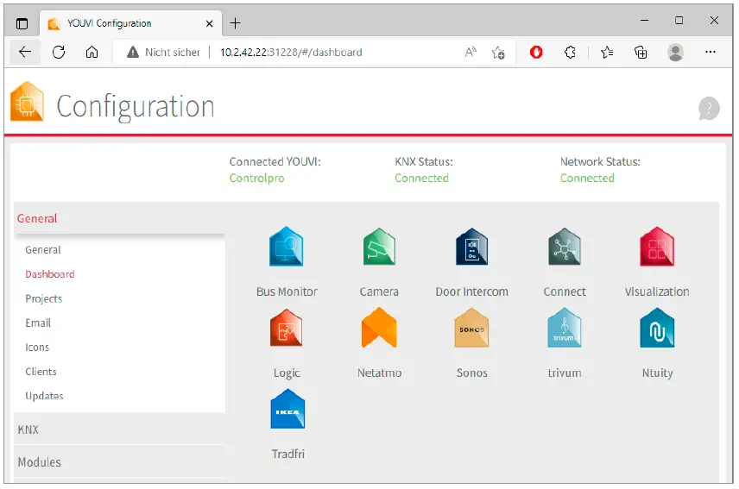
Task: Open Updates in the sidebar
Action: pyautogui.click(x=44, y=396)
